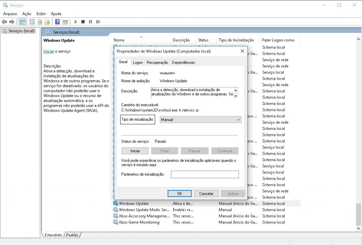Click the Restart Service toolbar icon
Image resolution: width=362 pixels, height=245 pixels.
click(x=98, y=22)
